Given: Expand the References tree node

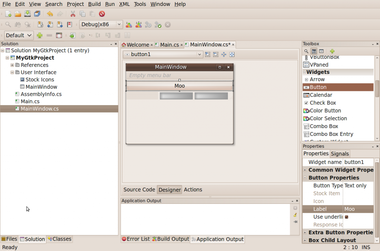Looking at the screenshot, I should pos(12,65).
